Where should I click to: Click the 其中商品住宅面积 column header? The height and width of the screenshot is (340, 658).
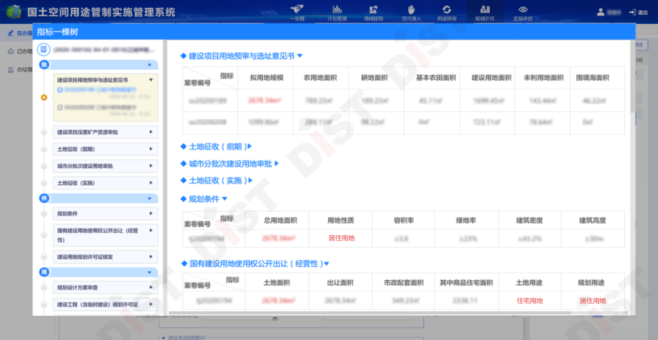click(466, 283)
